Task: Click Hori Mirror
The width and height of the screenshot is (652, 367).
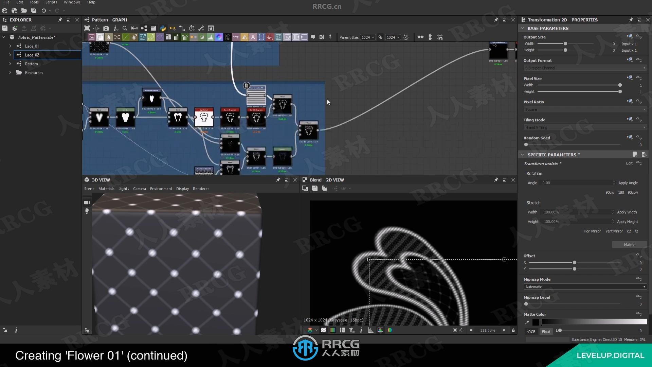Action: click(x=592, y=231)
